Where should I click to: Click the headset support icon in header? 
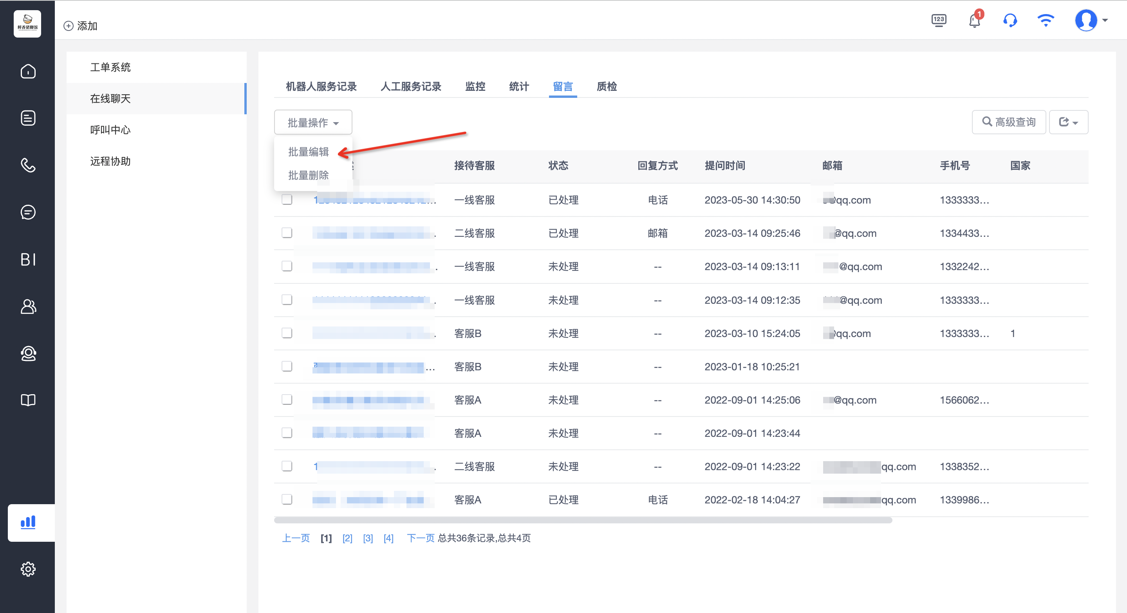click(x=1010, y=20)
